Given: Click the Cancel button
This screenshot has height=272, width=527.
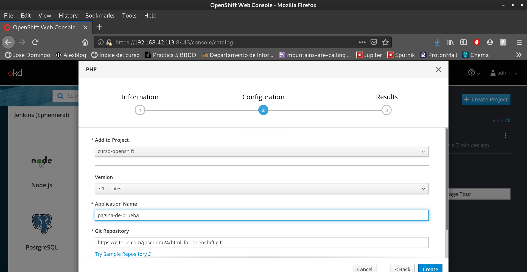Looking at the screenshot, I should pos(365,269).
